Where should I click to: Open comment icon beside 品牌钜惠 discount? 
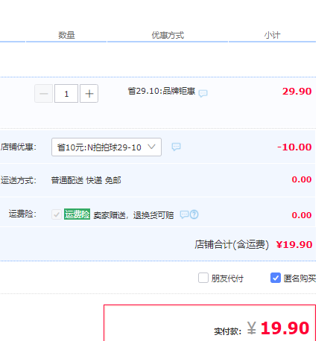coord(203,93)
